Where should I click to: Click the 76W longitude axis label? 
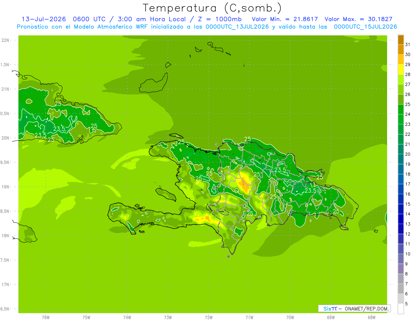[x=46, y=317]
